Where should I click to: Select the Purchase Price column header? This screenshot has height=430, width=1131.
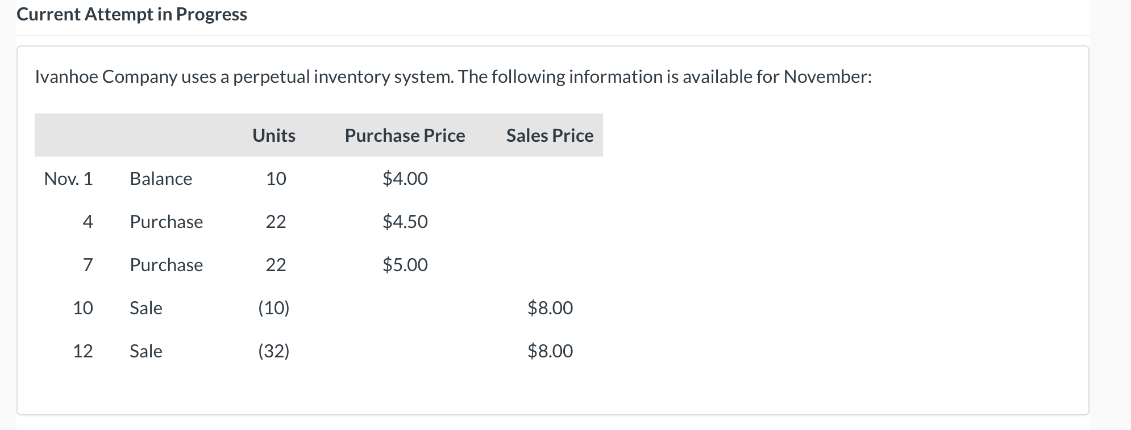coord(405,136)
